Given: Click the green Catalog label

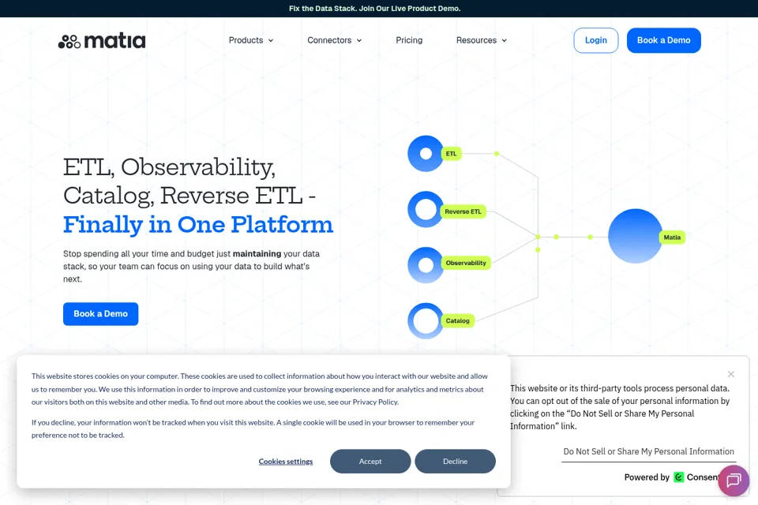Looking at the screenshot, I should point(457,321).
